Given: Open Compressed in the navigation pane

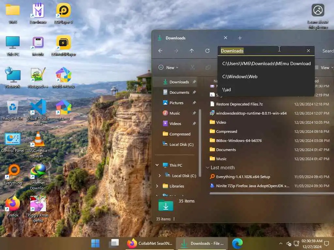Looking at the screenshot, I should [177, 134].
